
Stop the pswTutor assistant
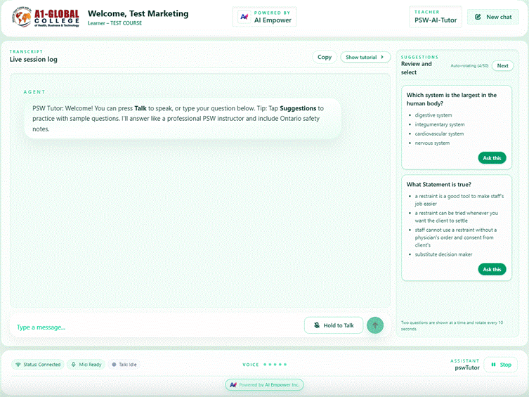click(501, 365)
